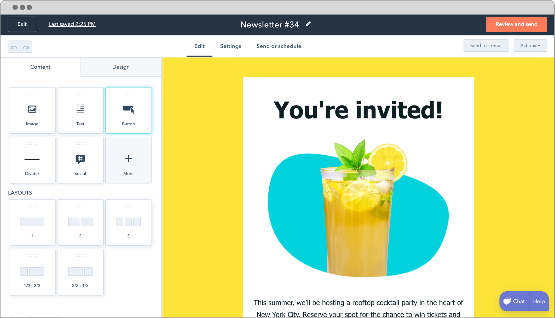Click the Send or schedule tab

pyautogui.click(x=279, y=46)
